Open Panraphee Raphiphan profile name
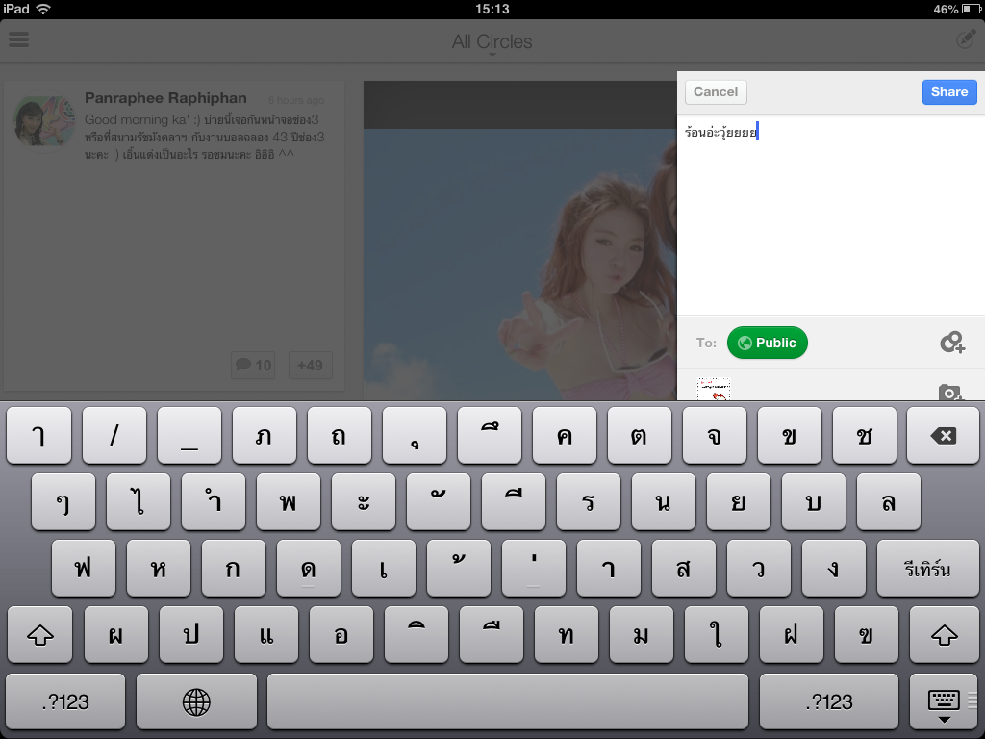The height and width of the screenshot is (739, 985). 165,98
